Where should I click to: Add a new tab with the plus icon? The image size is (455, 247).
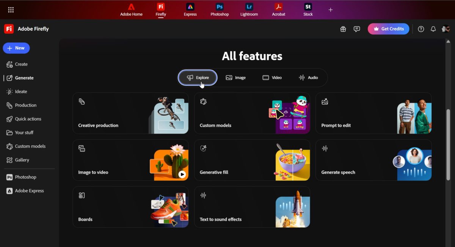(330, 9)
